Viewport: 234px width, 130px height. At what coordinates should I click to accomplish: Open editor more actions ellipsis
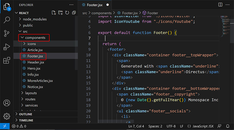pyautogui.click(x=227, y=5)
